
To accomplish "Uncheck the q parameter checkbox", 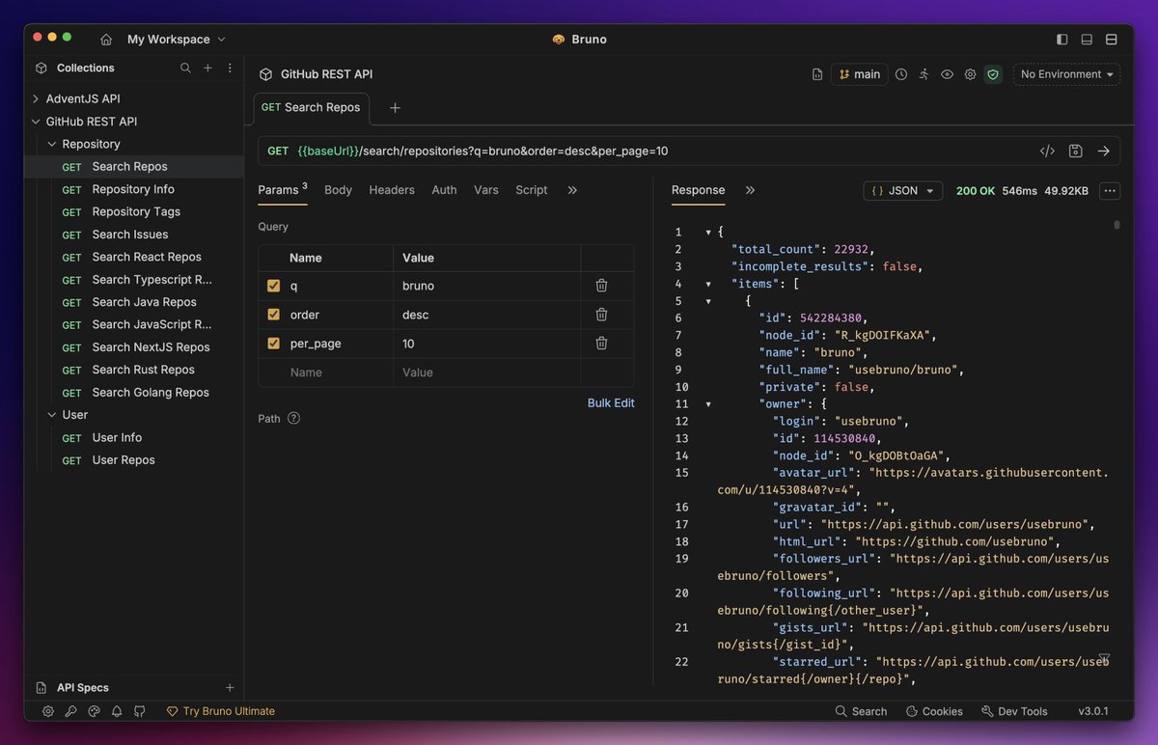I will click(274, 286).
